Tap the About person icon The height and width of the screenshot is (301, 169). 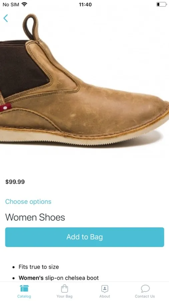[x=105, y=289]
